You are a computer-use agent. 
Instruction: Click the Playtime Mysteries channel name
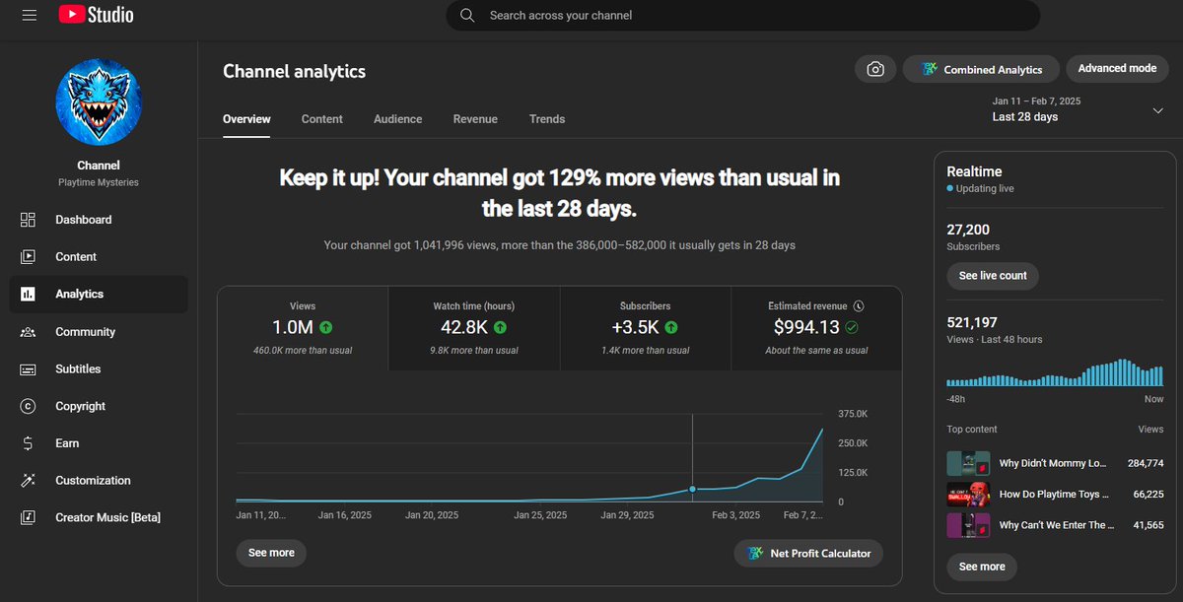click(x=98, y=182)
